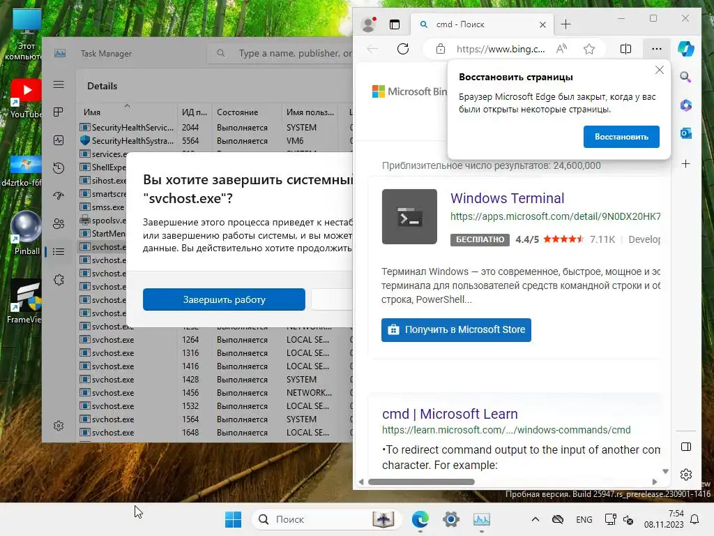The height and width of the screenshot is (536, 714).
Task: Open Processes page in Task Manager sidebar
Action: click(x=59, y=112)
